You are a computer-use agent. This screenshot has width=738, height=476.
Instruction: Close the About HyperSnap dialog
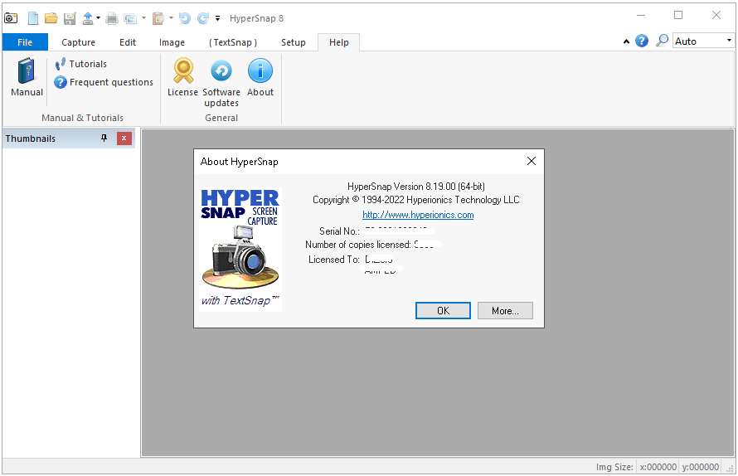click(x=532, y=161)
